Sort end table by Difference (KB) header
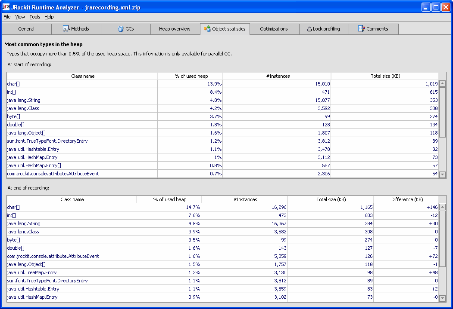Screen dimensions: 453x309 tap(406, 199)
